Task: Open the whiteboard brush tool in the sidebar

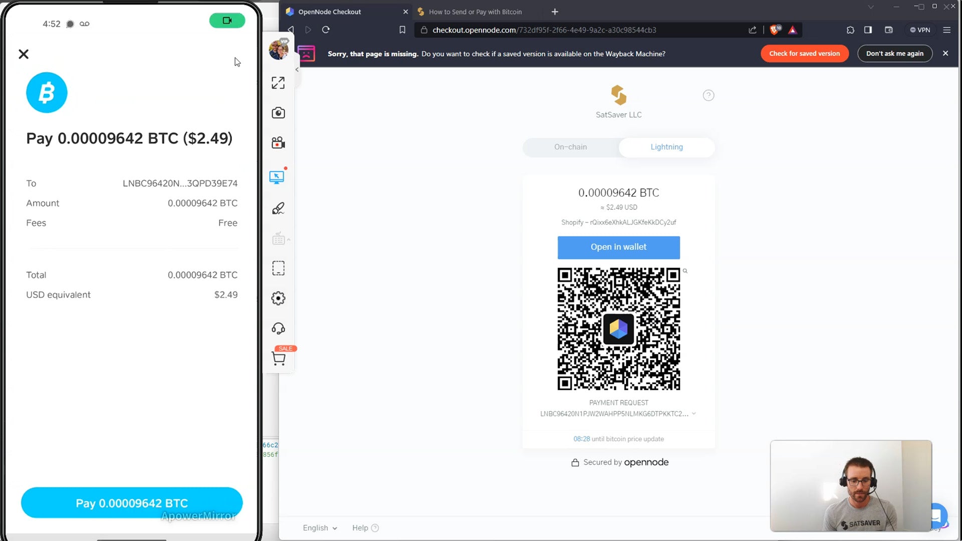Action: [278, 208]
